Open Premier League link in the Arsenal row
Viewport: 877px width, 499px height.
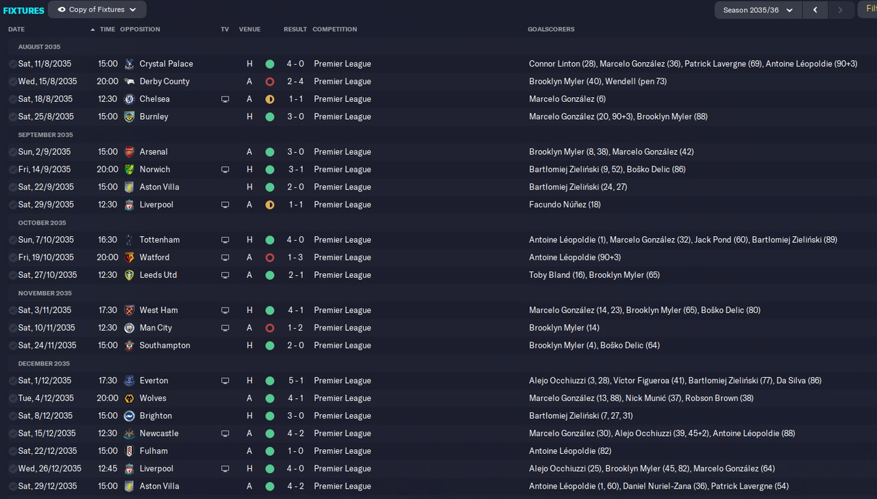(x=343, y=152)
